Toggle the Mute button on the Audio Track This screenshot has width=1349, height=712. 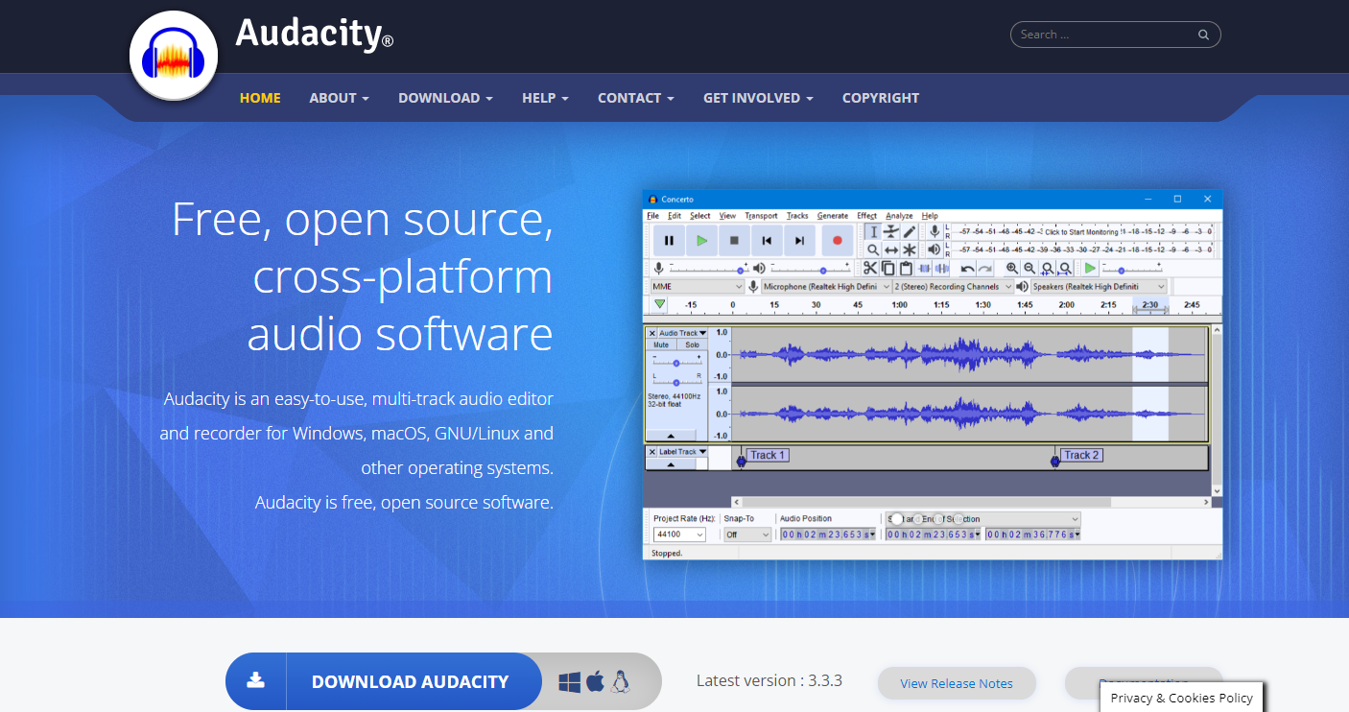661,345
